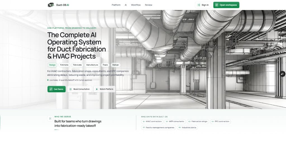Select the Fabrication shops chip
This screenshot has height=141, width=286.
(x=198, y=121)
